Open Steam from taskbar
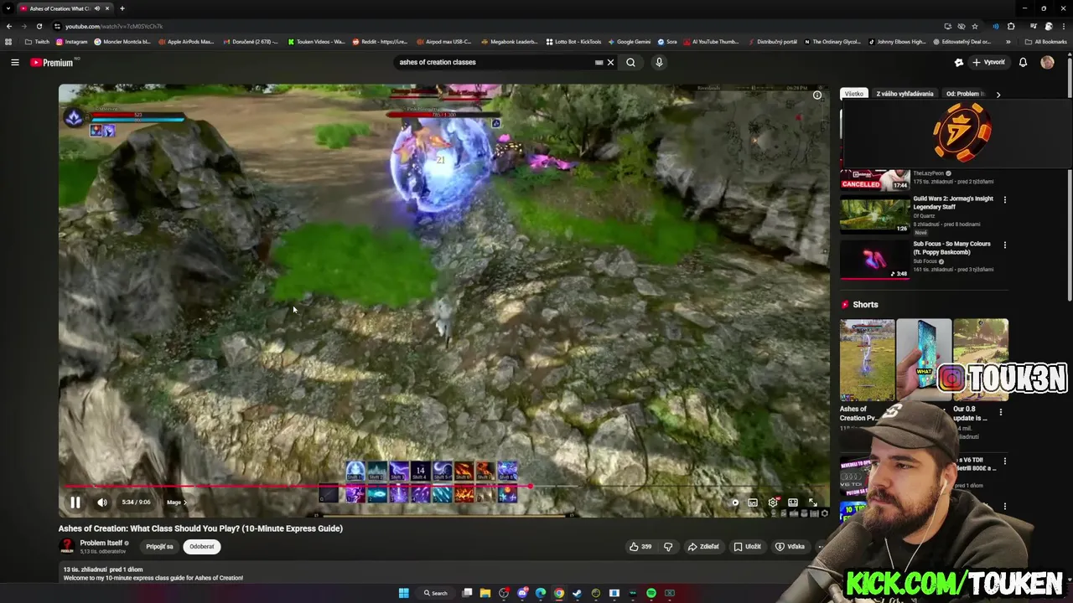Viewport: 1073px width, 603px height. 578,593
